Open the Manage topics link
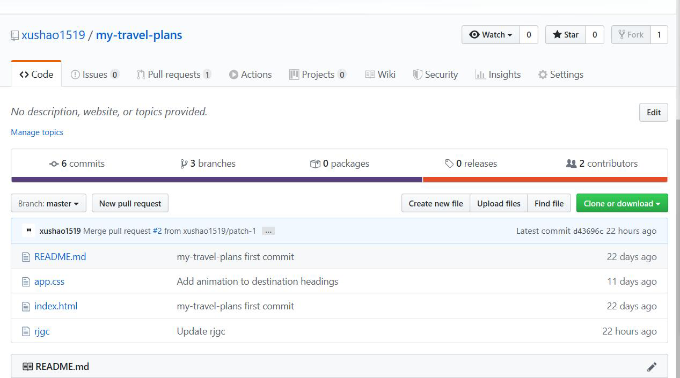Viewport: 680px width, 378px height. (x=37, y=132)
